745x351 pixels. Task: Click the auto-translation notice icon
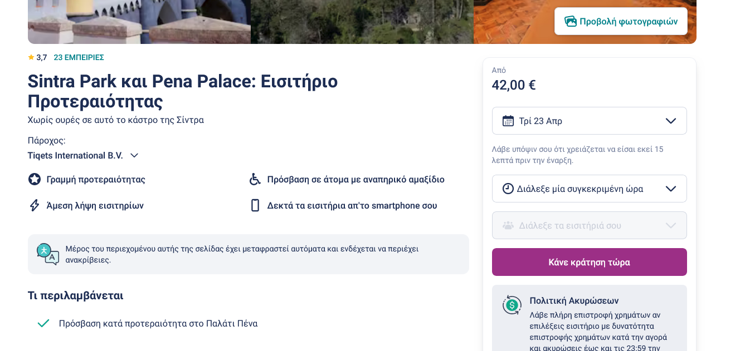(48, 254)
